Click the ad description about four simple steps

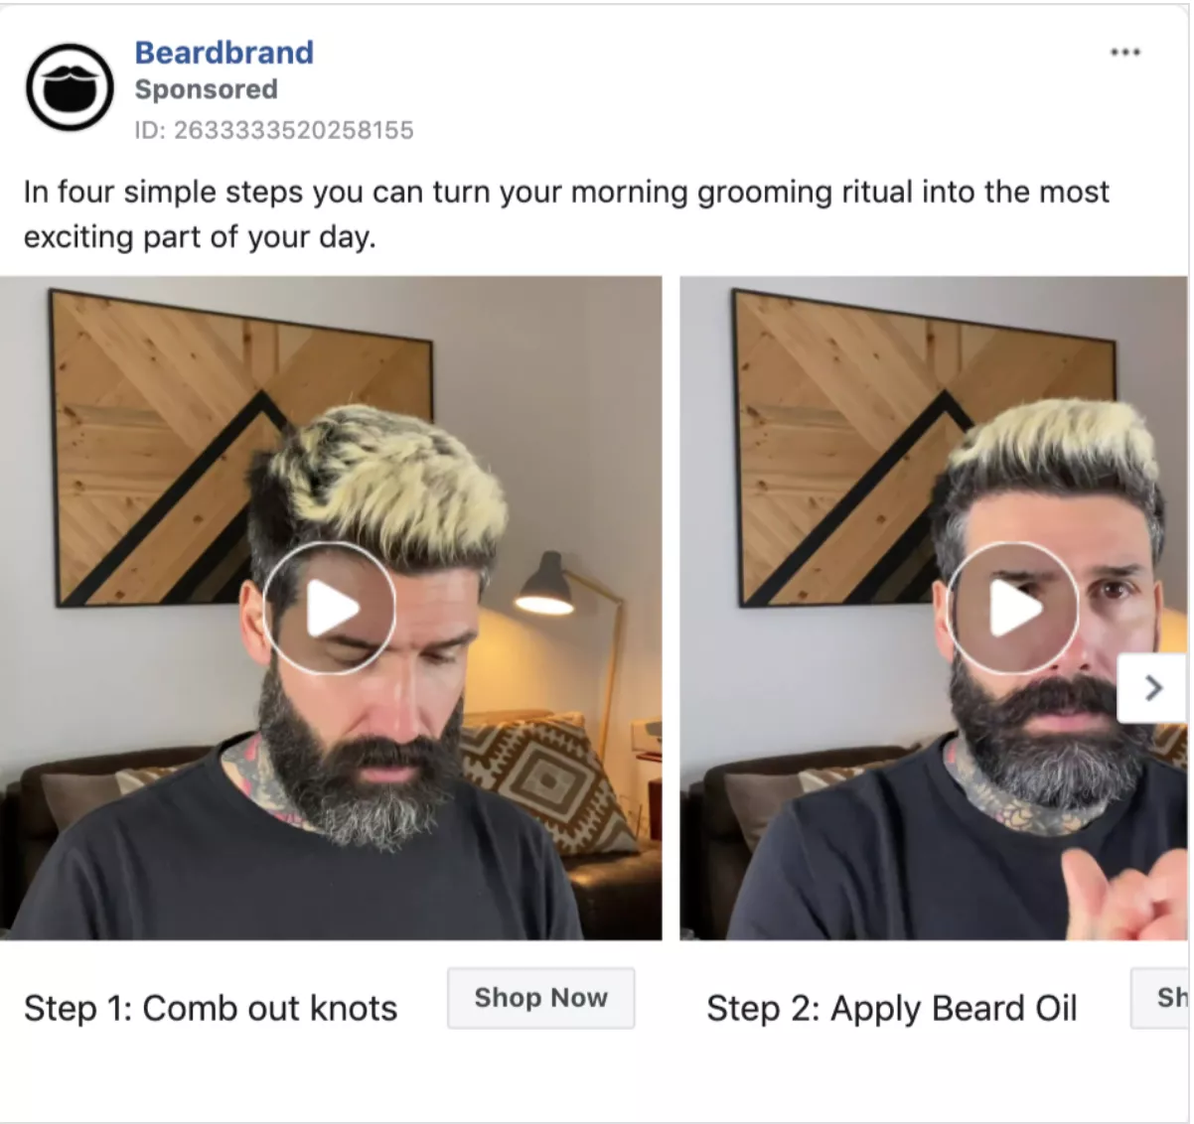[x=566, y=213]
